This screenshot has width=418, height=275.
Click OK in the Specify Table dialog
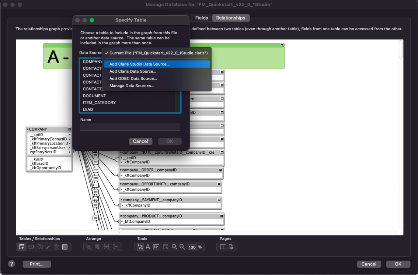[170, 141]
